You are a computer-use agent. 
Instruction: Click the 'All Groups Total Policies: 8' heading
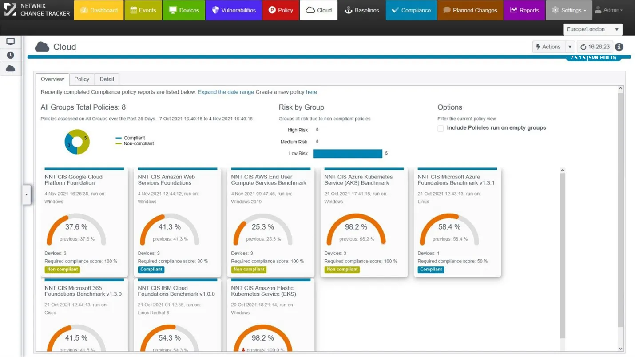[83, 107]
